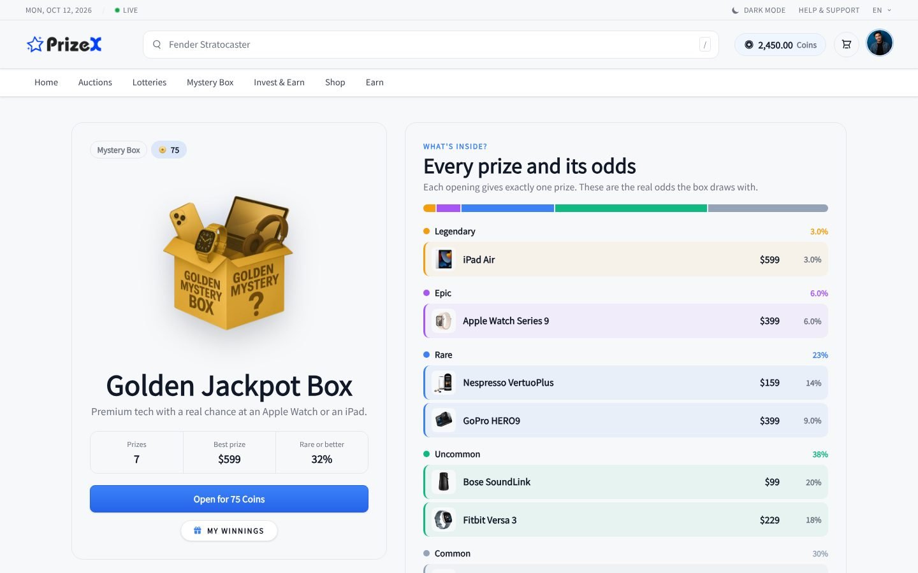Open the Earn menu item

(374, 82)
